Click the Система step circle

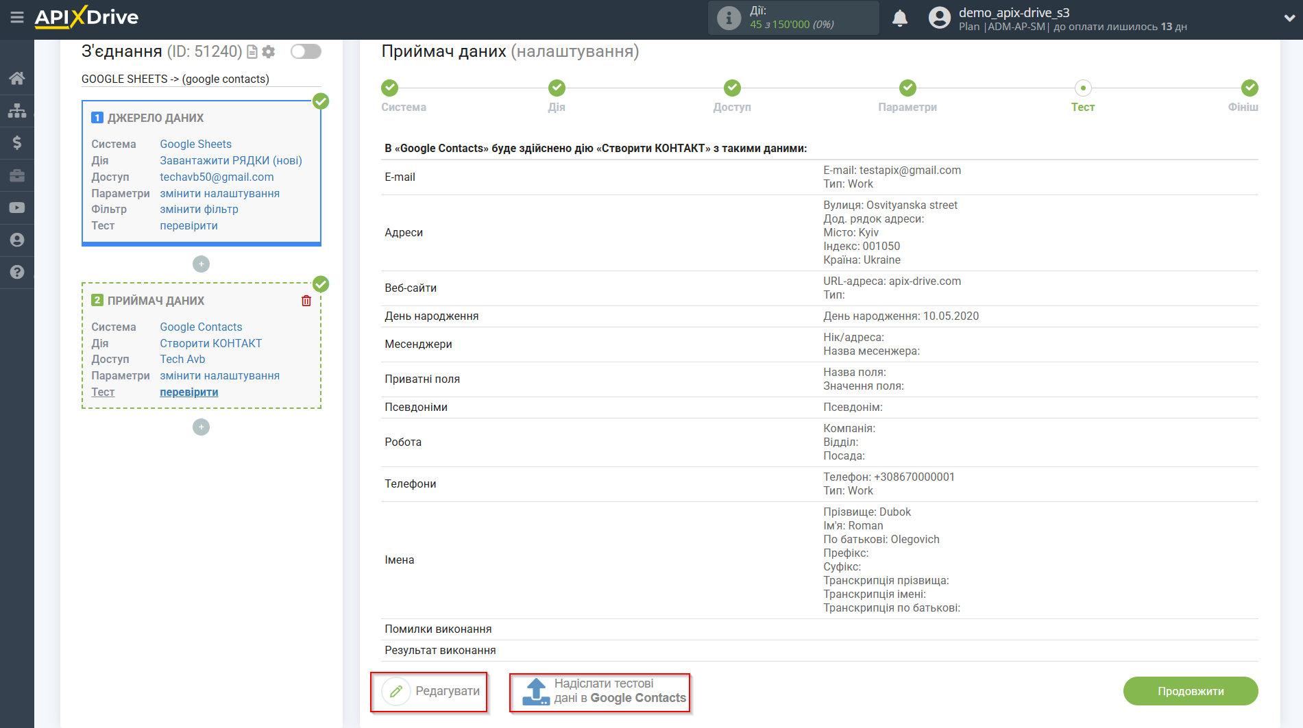pyautogui.click(x=389, y=88)
